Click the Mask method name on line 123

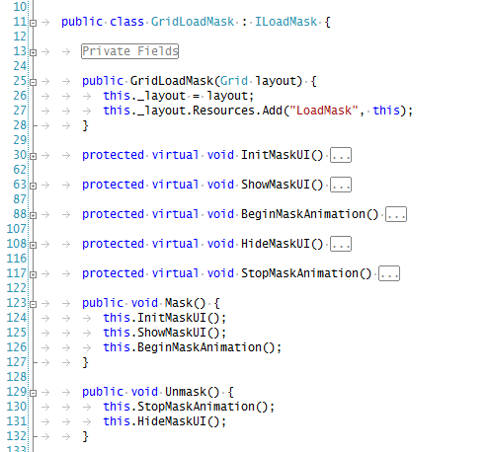point(179,303)
